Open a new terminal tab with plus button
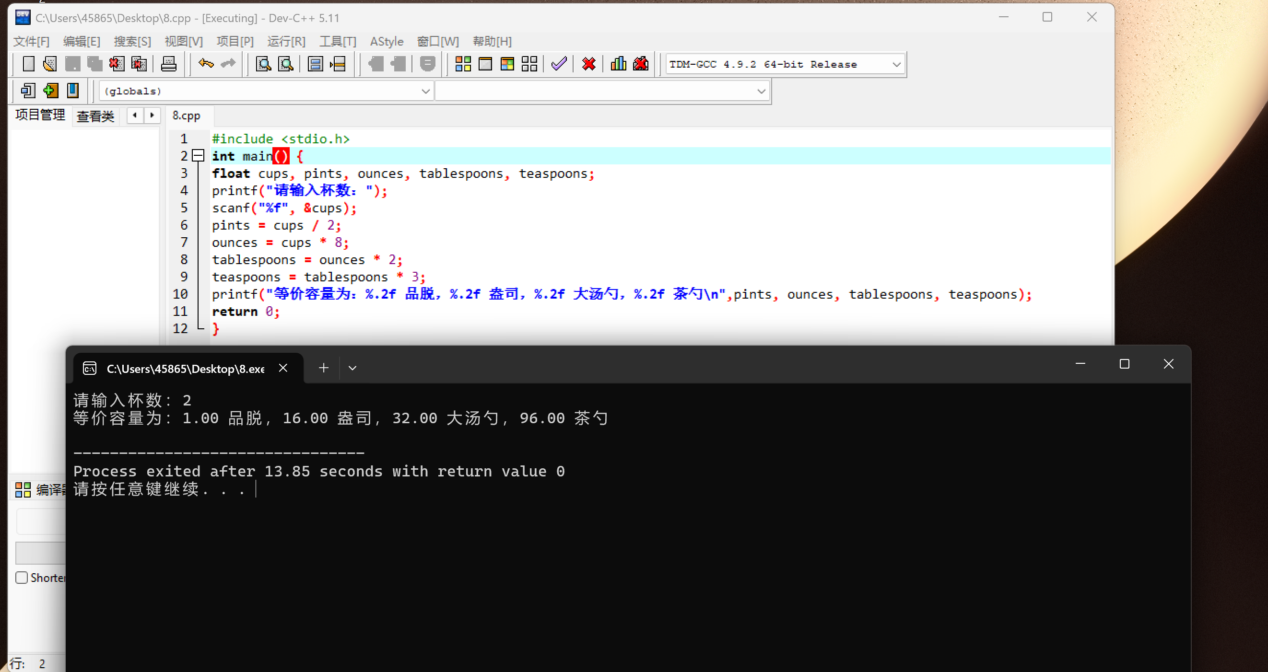 pyautogui.click(x=323, y=368)
